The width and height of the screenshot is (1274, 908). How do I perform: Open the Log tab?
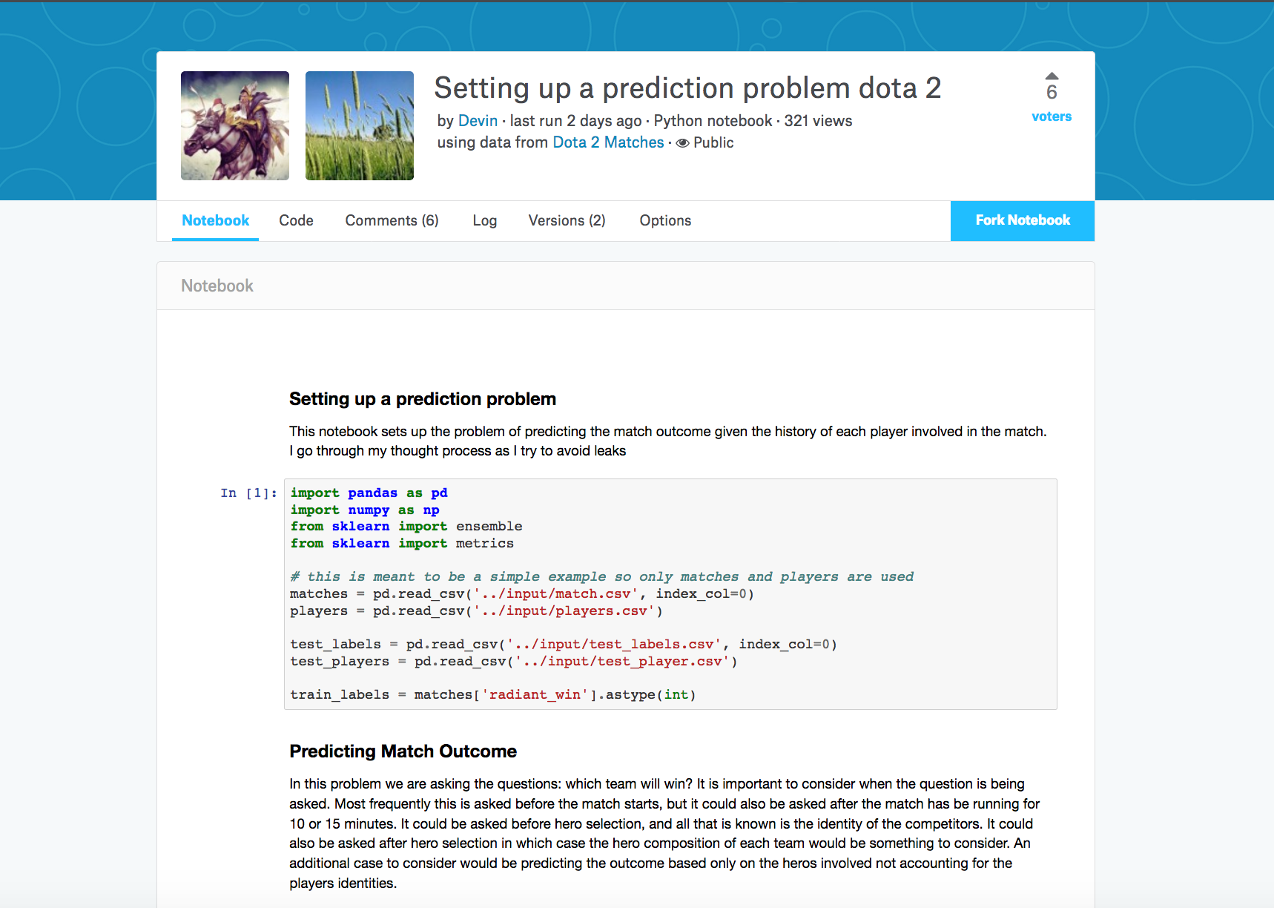[x=484, y=220]
